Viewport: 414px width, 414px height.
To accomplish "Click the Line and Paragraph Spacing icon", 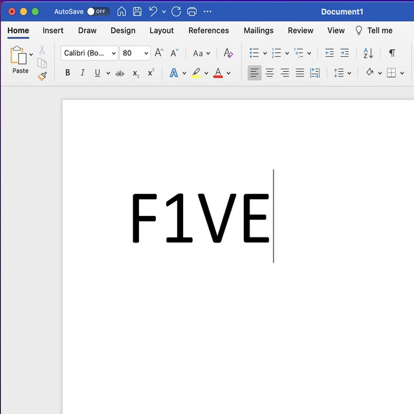I will [339, 73].
